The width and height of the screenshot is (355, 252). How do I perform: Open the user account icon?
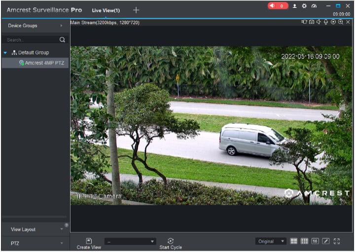295,6
